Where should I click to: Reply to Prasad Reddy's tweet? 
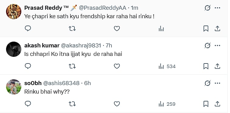pyautogui.click(x=28, y=29)
